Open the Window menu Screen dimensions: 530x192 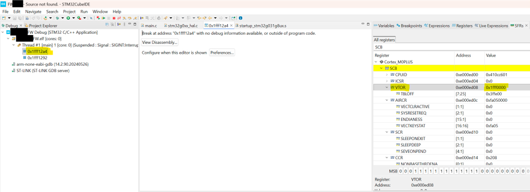point(100,12)
